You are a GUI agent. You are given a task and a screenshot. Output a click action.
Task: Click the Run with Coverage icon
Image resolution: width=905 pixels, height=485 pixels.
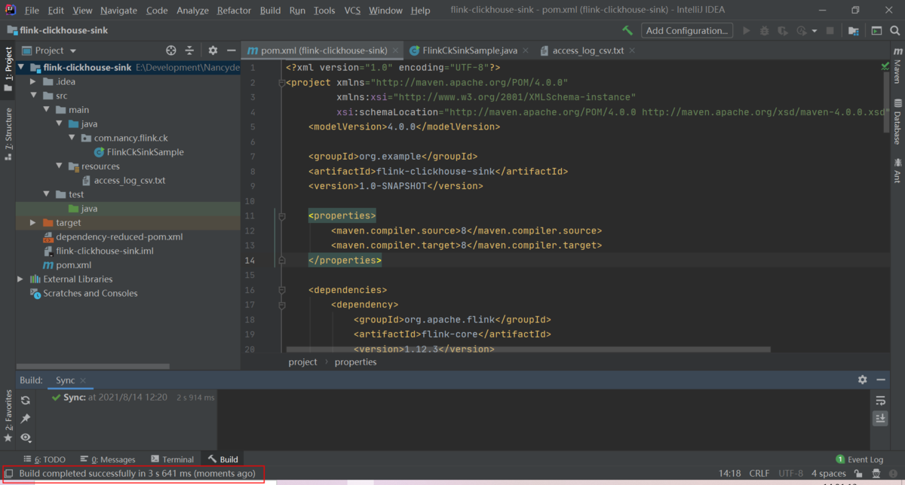click(783, 31)
